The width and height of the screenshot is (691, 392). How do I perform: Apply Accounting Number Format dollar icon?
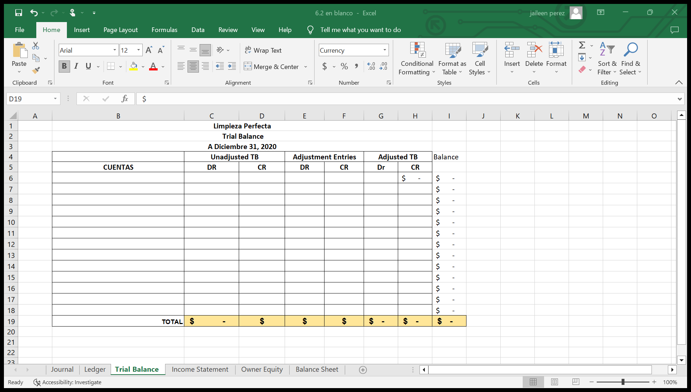click(325, 67)
